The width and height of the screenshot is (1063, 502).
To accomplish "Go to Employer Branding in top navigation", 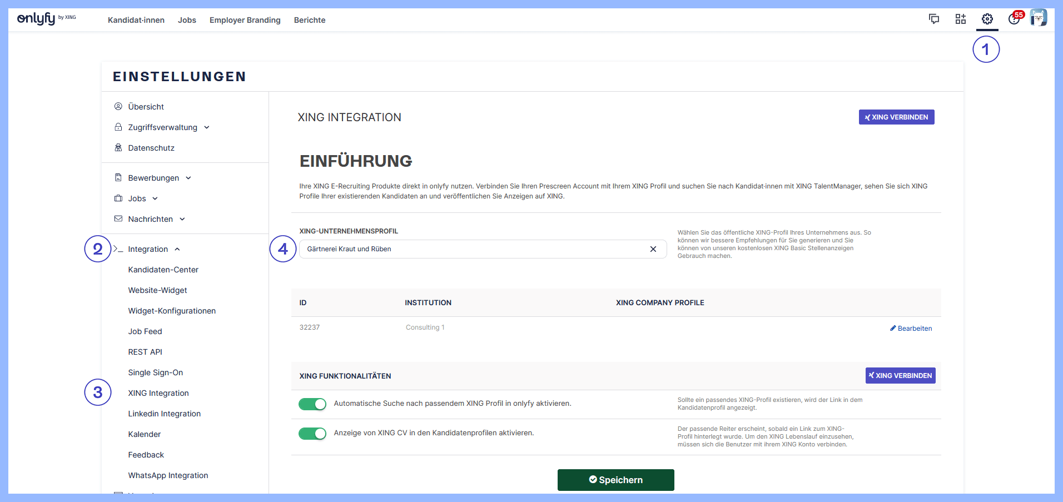I will click(x=245, y=20).
